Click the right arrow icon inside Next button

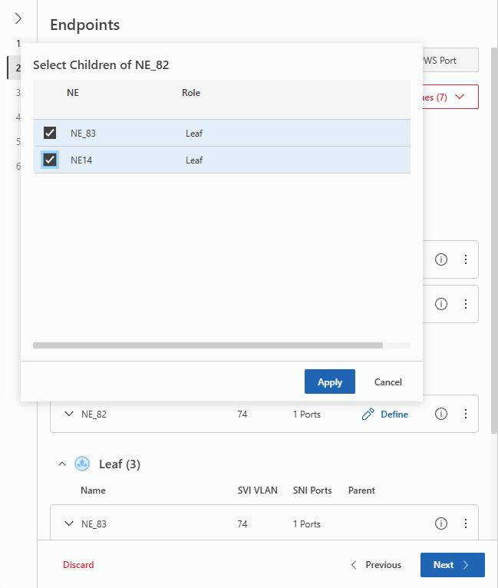(466, 565)
